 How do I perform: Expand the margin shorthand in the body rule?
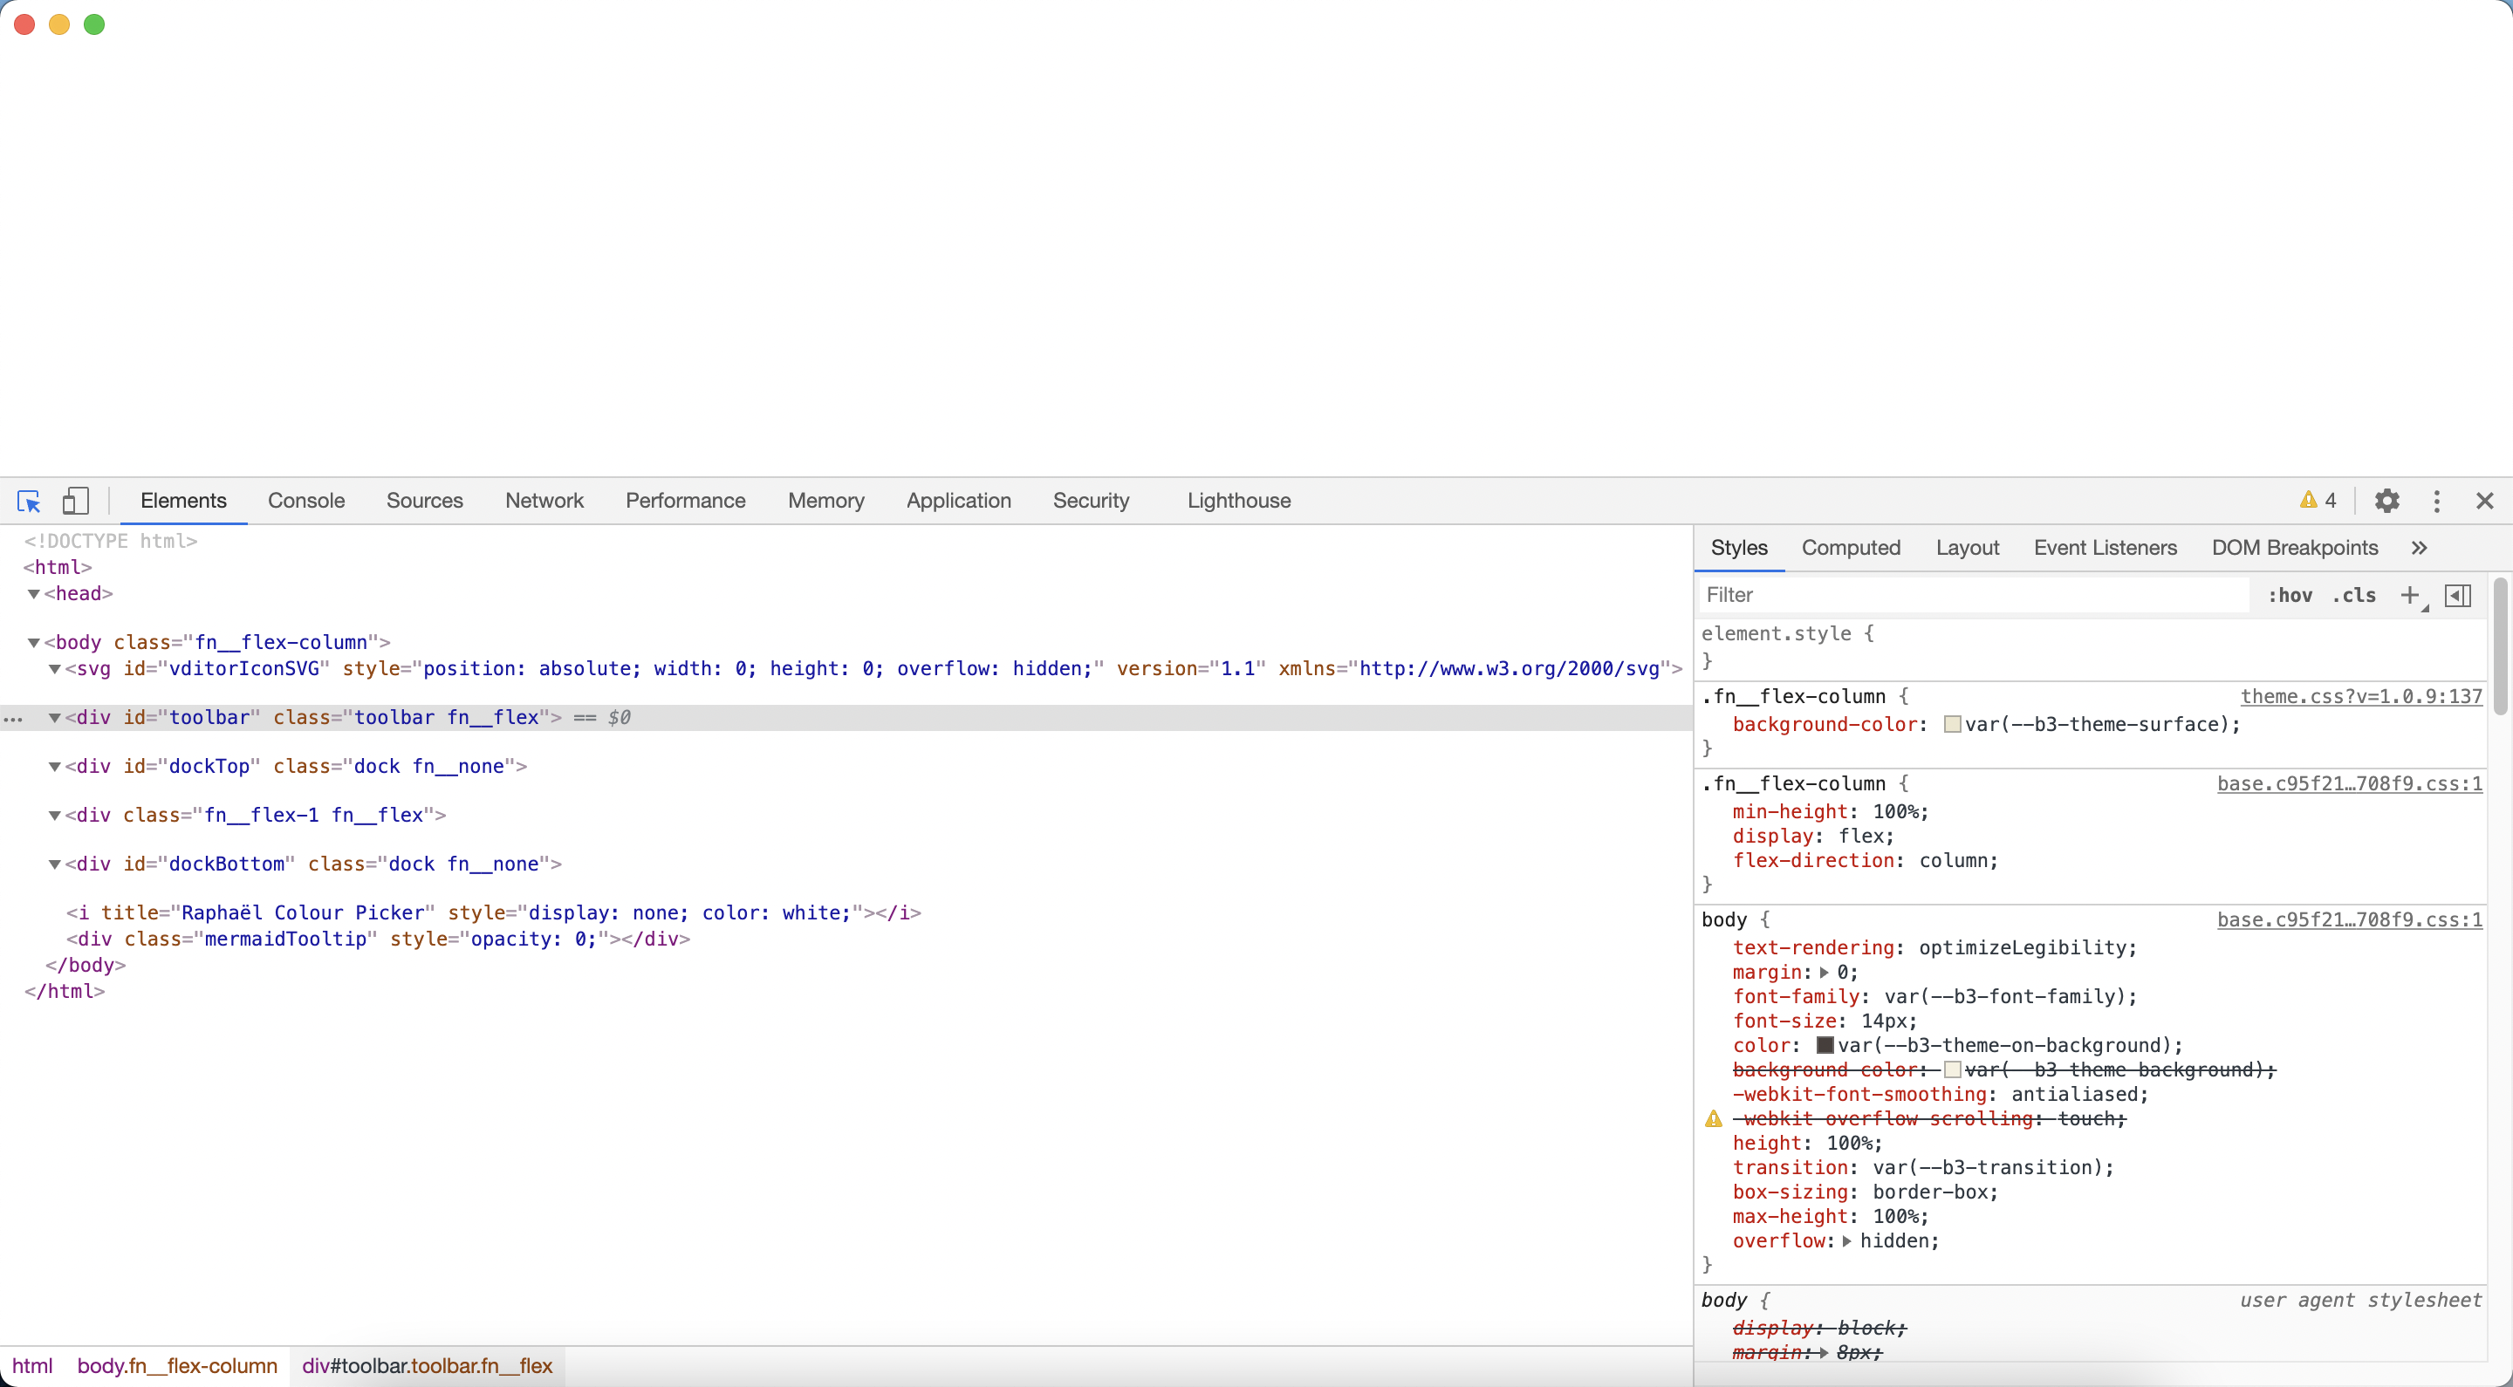[x=1824, y=973]
